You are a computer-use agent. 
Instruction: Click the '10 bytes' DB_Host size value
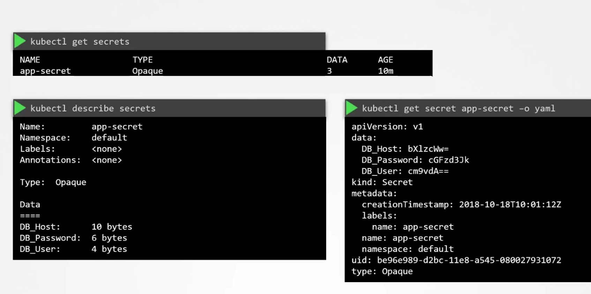coord(112,227)
